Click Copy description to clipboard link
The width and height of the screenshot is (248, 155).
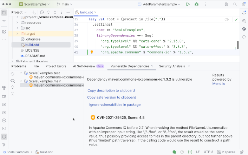pos(111,90)
